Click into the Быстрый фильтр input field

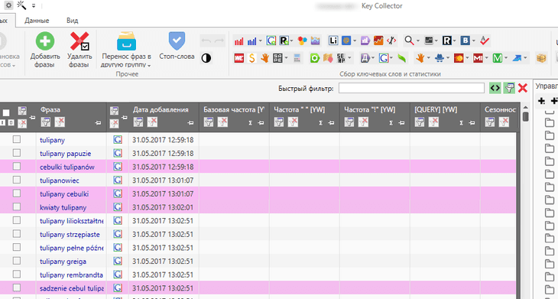click(x=411, y=88)
